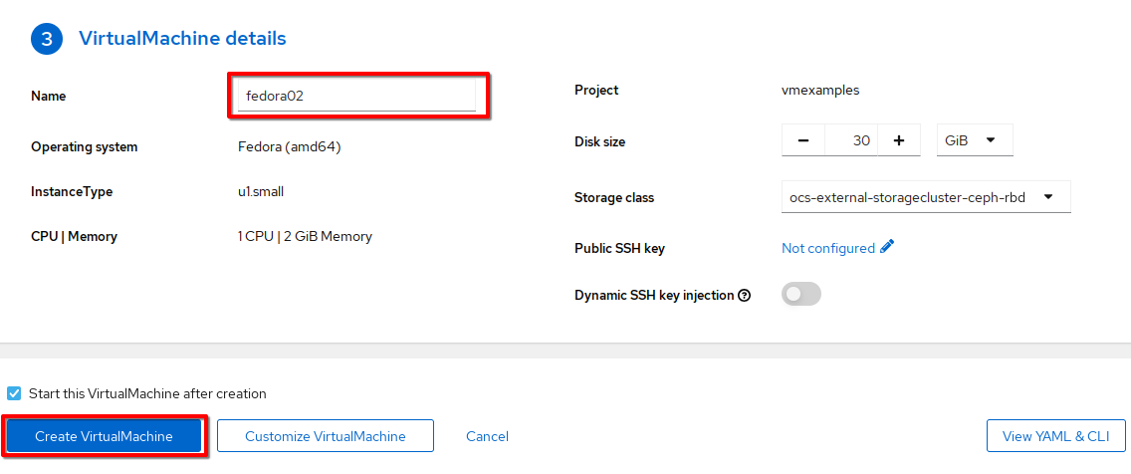Click the caret arrow in the Storage class selector
The image size is (1131, 474).
point(1048,196)
